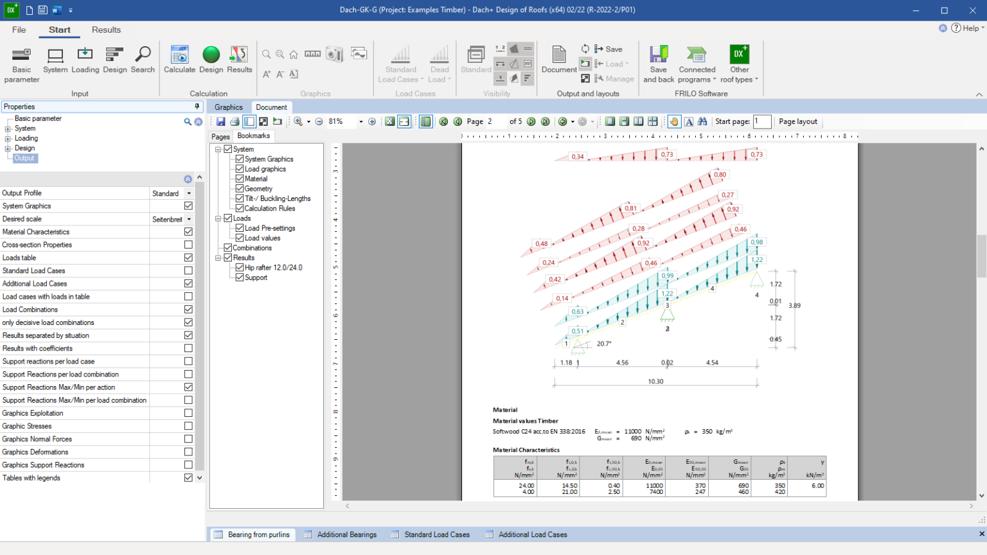Switch to the Results ribbon tab
This screenshot has width=987, height=555.
click(x=106, y=30)
